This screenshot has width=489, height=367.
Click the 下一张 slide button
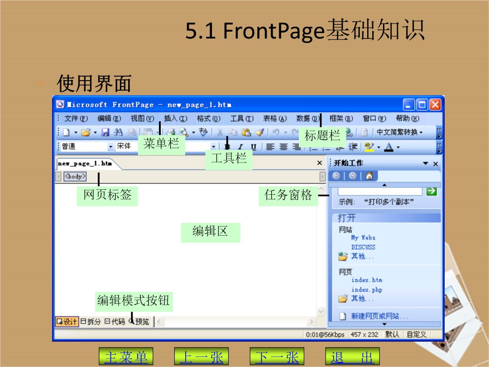click(277, 357)
